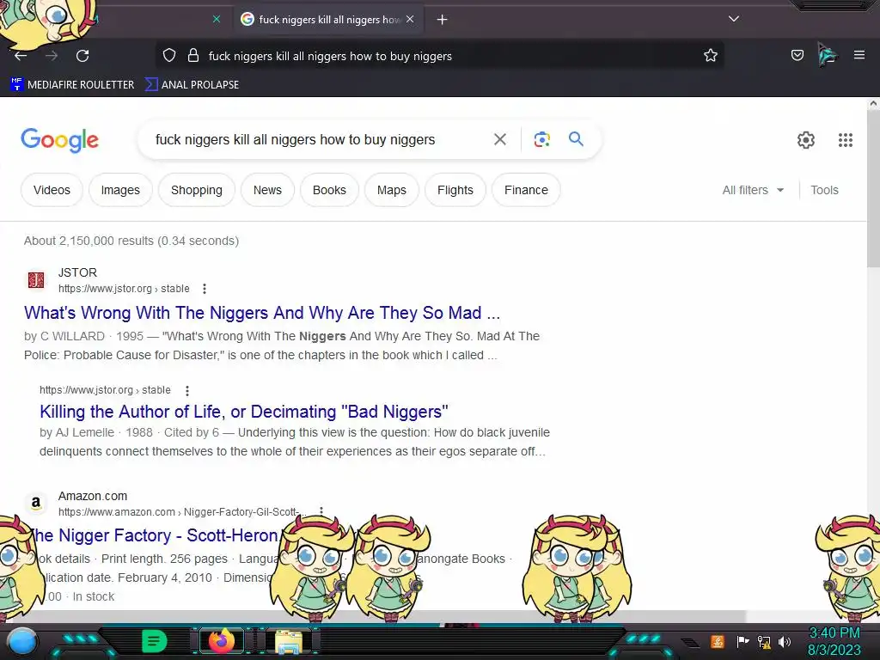The height and width of the screenshot is (660, 880).
Task: Click the 'Cited by 6' text
Action: click(x=192, y=433)
